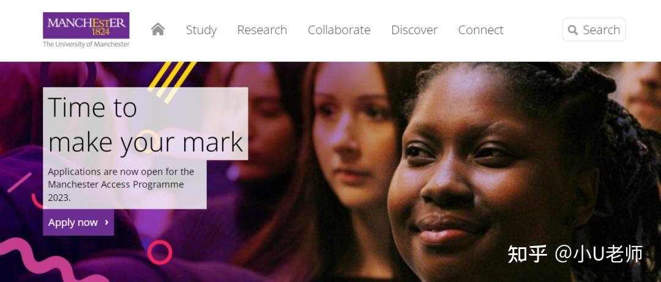The height and width of the screenshot is (282, 661).
Task: Open the Collaborate menu
Action: pyautogui.click(x=339, y=30)
